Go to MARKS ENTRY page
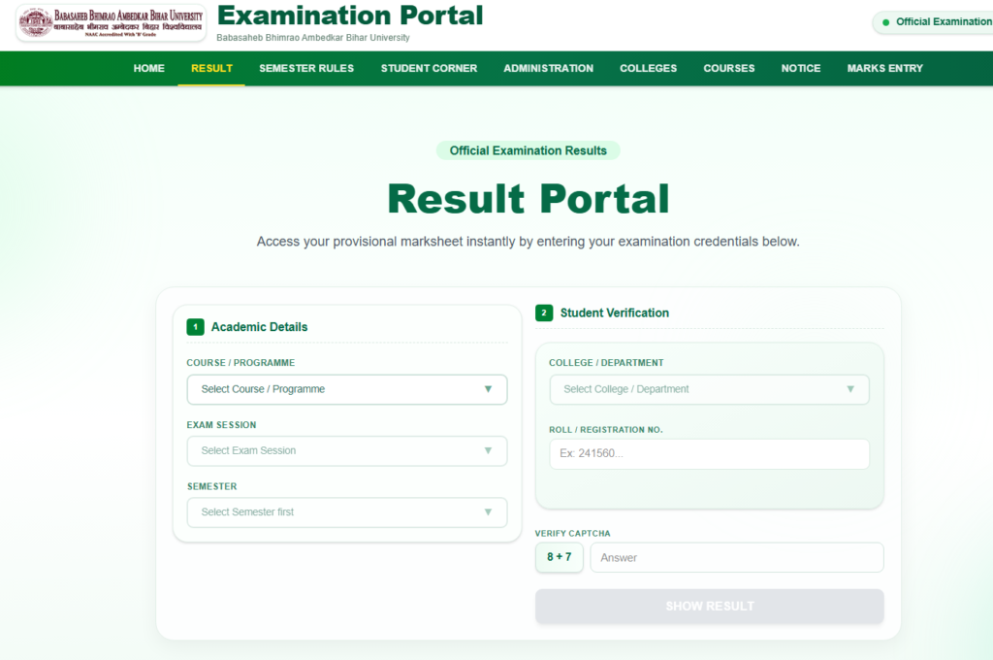Image resolution: width=993 pixels, height=660 pixels. coord(884,69)
